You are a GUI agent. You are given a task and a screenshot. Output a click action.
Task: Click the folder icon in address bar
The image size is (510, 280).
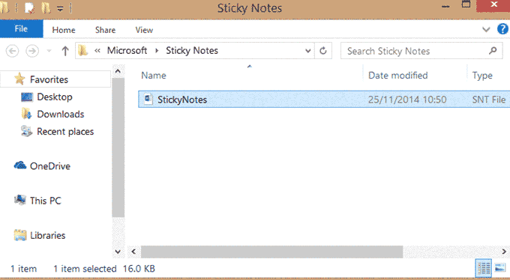coord(83,51)
